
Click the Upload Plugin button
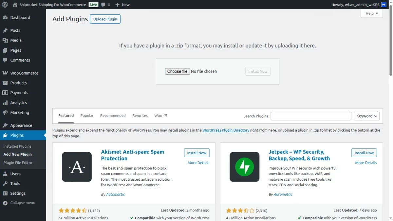pos(105,19)
